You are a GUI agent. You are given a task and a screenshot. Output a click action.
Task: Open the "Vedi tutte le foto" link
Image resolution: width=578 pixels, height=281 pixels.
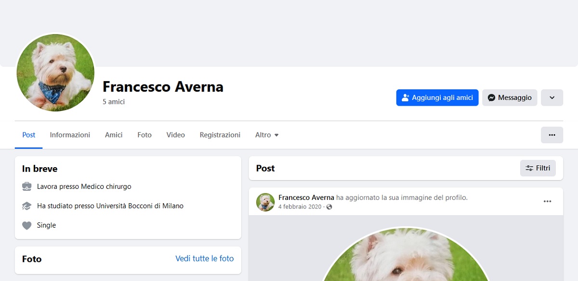(204, 258)
